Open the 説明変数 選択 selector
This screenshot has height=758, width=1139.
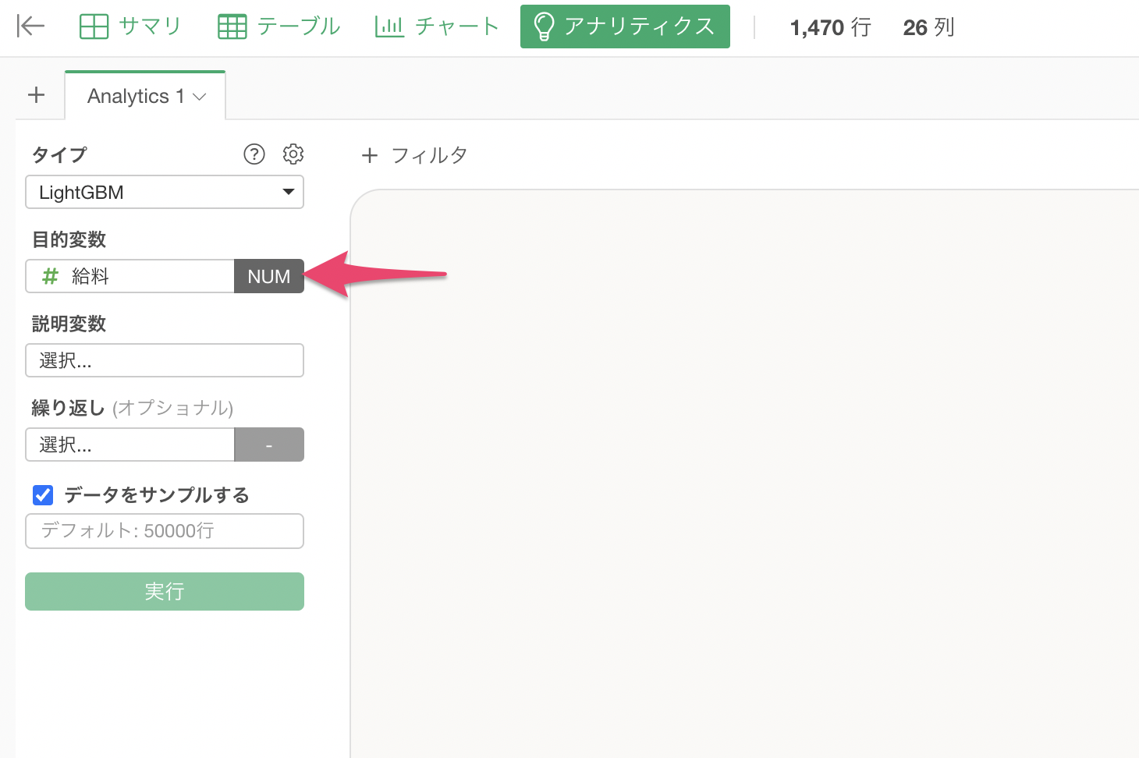point(165,360)
